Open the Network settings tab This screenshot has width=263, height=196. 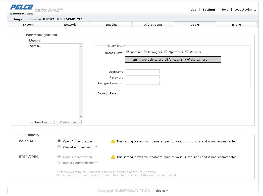70,24
